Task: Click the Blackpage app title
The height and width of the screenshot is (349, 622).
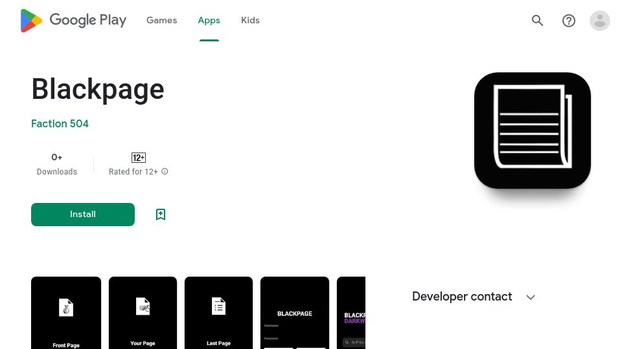Action: pos(98,89)
